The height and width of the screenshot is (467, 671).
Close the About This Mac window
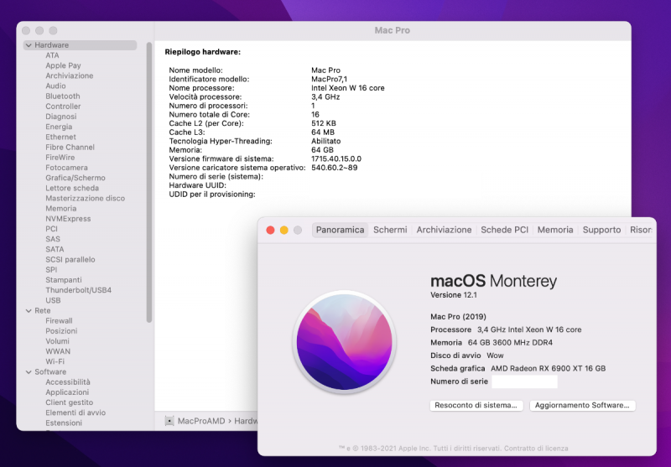[x=270, y=230]
